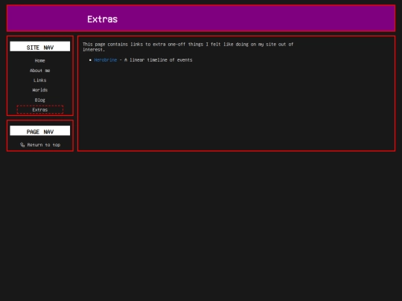
Task: Click the icon beside Return to top
Action: click(x=22, y=145)
